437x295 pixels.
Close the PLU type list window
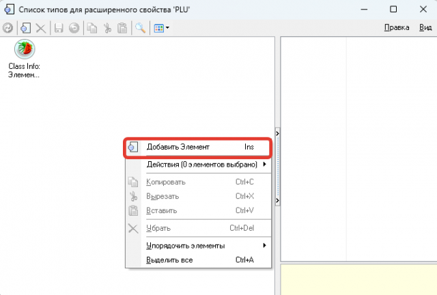click(x=423, y=10)
